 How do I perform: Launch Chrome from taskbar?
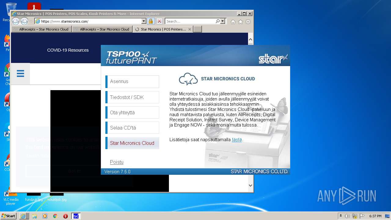click(x=55, y=216)
